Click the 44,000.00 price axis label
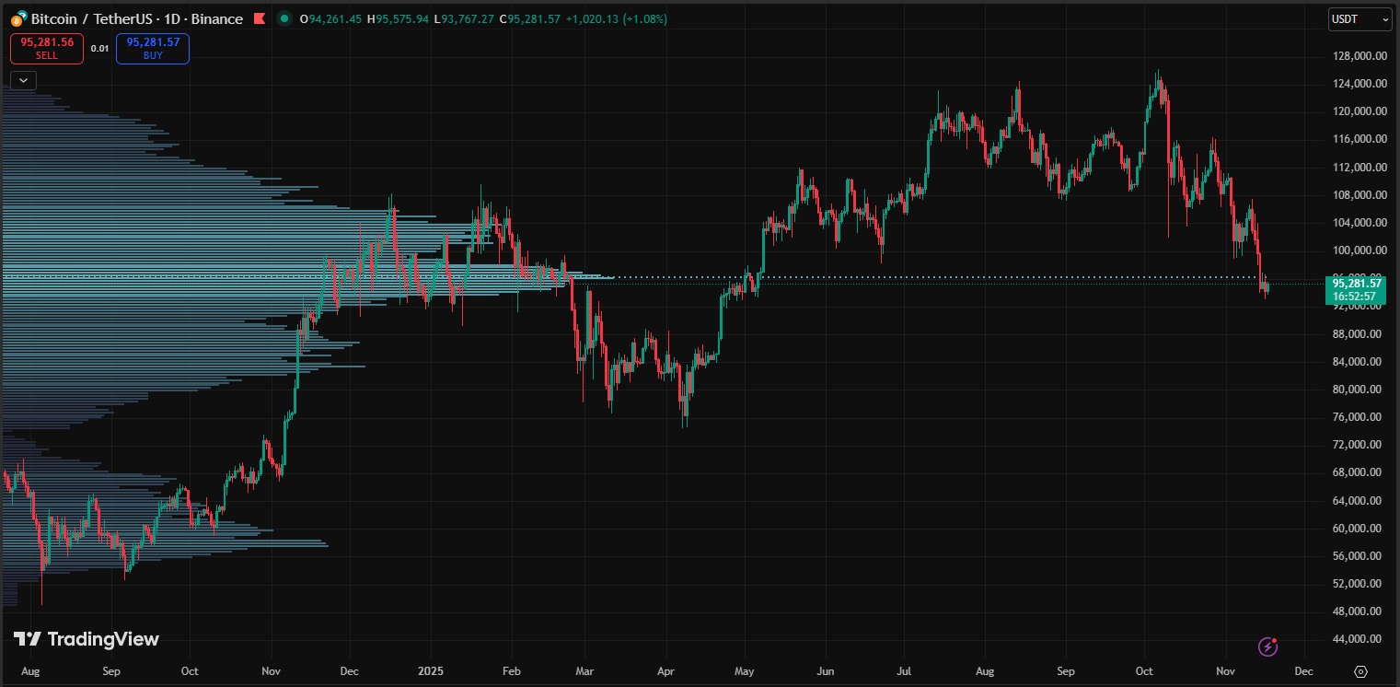The width and height of the screenshot is (1400, 687). 1359,639
